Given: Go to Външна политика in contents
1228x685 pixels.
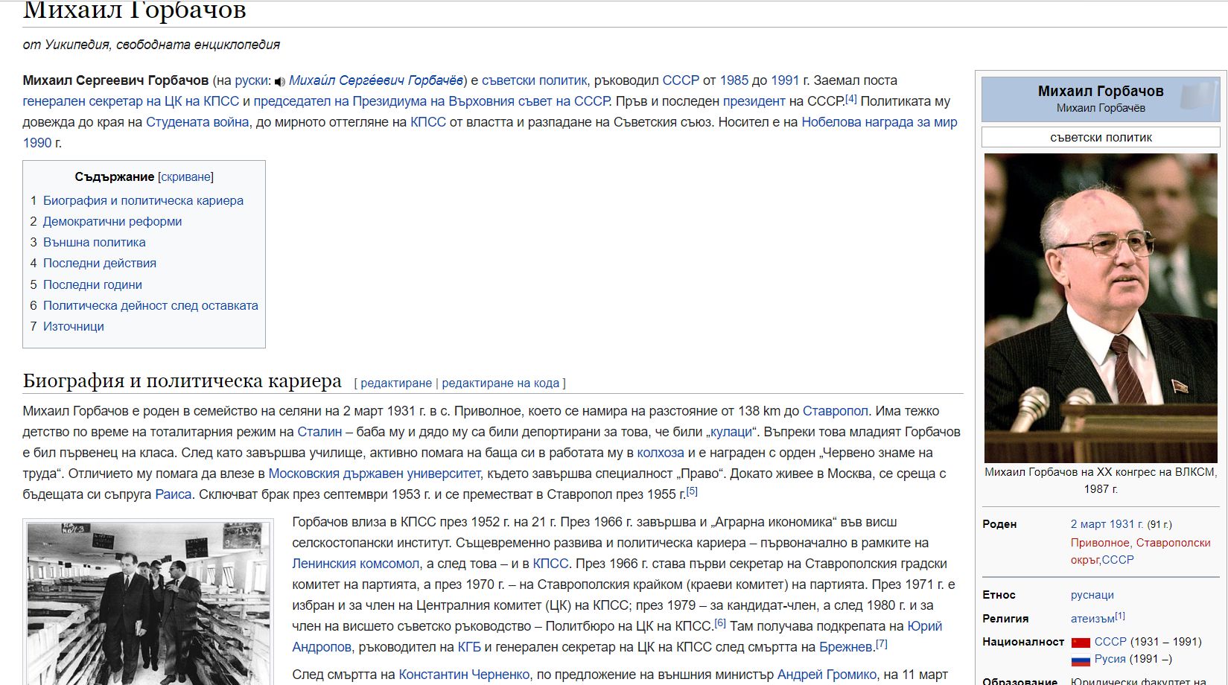Looking at the screenshot, I should point(94,242).
